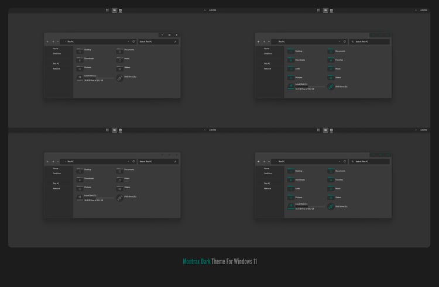Open Desktop folder in bottom-right Explorer window
The width and height of the screenshot is (439, 287).
[291, 171]
